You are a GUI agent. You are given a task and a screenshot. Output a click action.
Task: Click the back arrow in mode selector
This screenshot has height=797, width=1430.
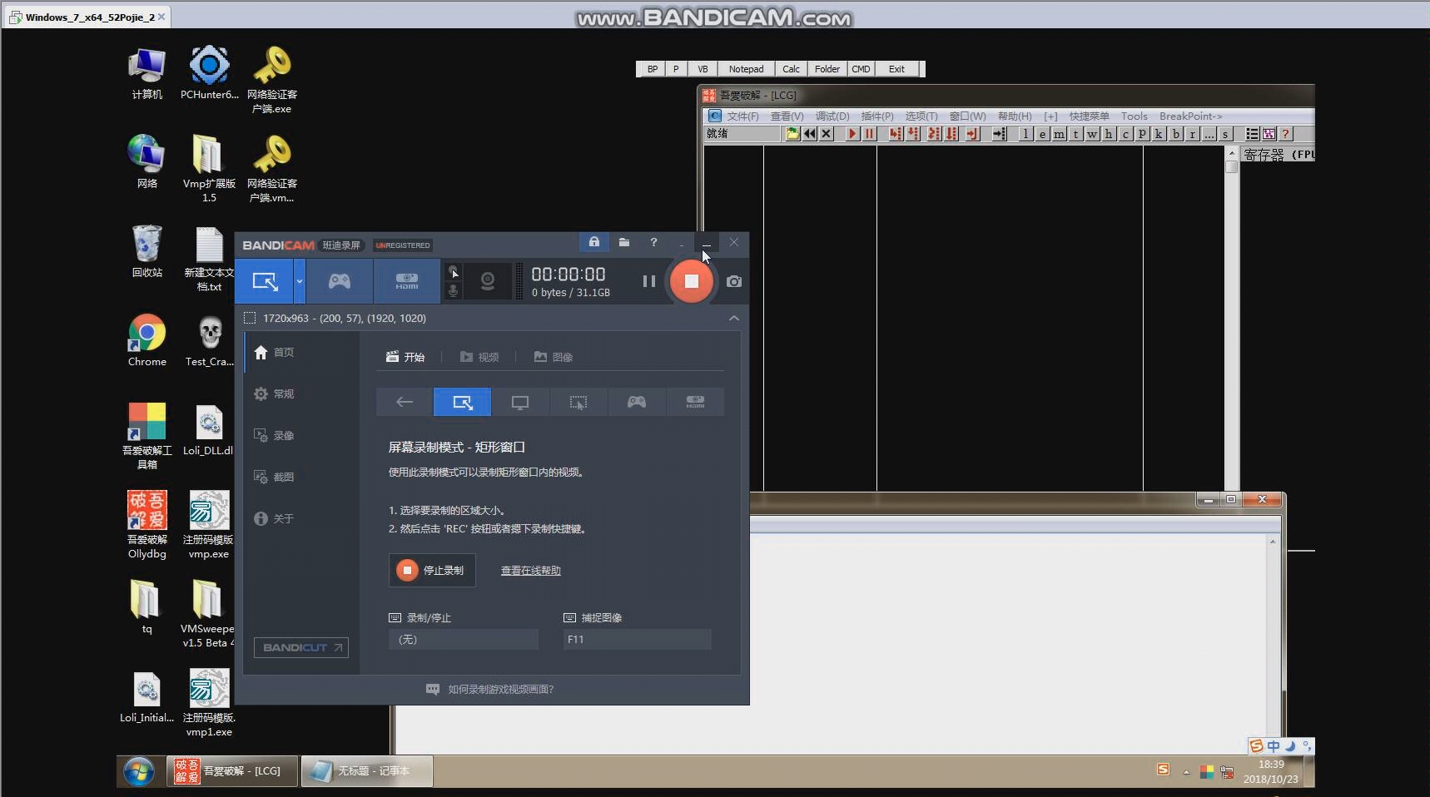pyautogui.click(x=405, y=402)
